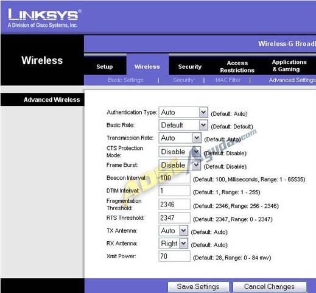Expand the TX Antenna dropdown
This screenshot has height=293, width=316.
(174, 231)
